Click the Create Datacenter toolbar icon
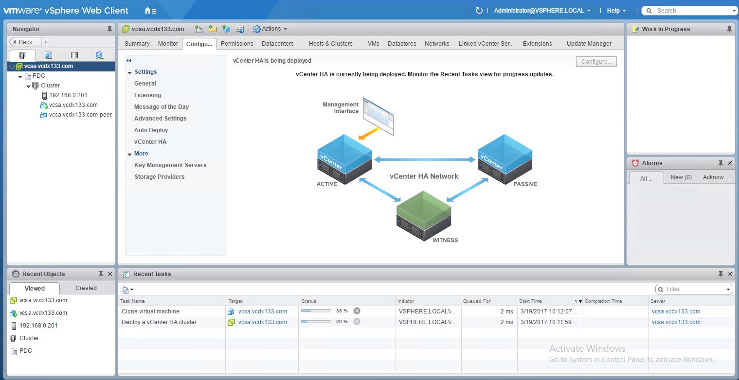Screen dimensions: 739x380 (x=198, y=29)
